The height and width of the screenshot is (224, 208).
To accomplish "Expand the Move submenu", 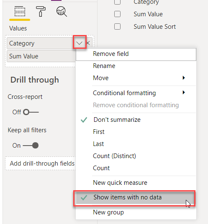I will 136,78.
